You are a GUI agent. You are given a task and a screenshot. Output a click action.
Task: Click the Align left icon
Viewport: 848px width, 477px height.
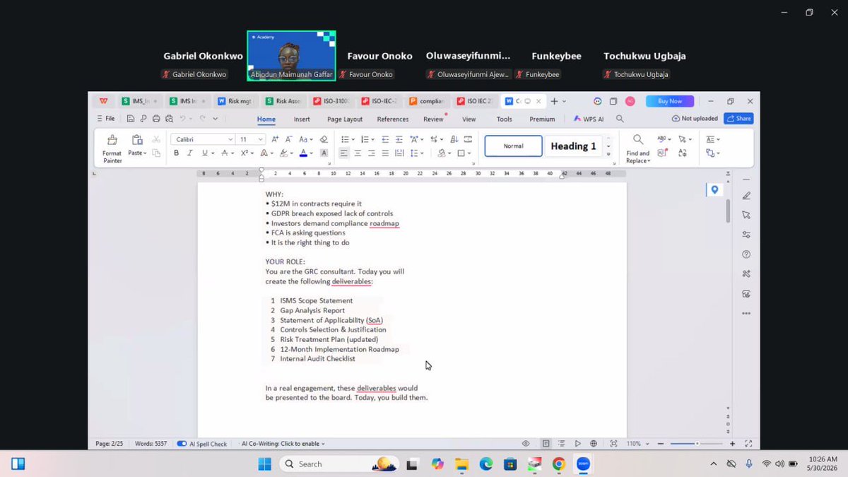coord(343,153)
